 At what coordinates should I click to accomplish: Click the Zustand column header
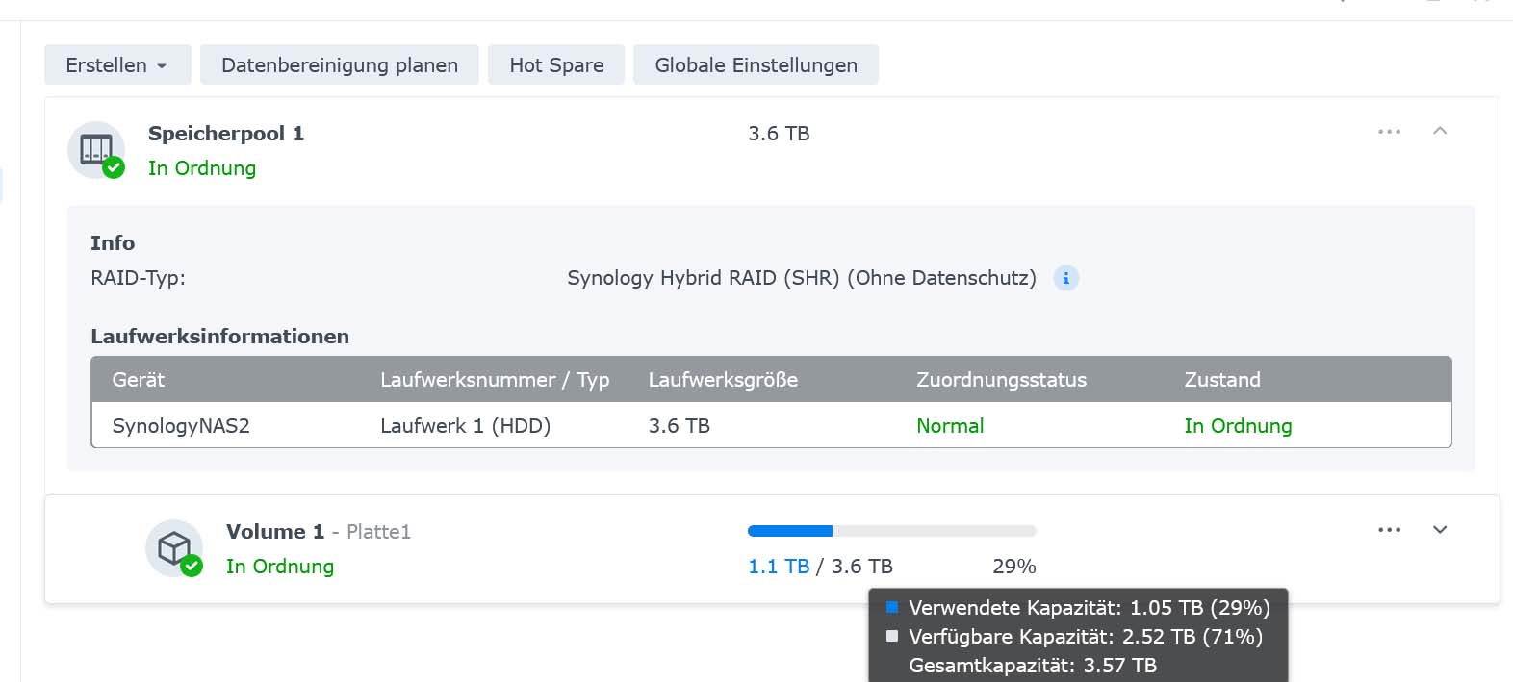1222,379
